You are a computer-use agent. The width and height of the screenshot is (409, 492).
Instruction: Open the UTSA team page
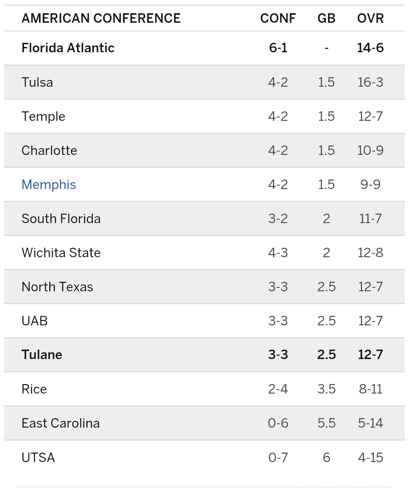tap(38, 458)
